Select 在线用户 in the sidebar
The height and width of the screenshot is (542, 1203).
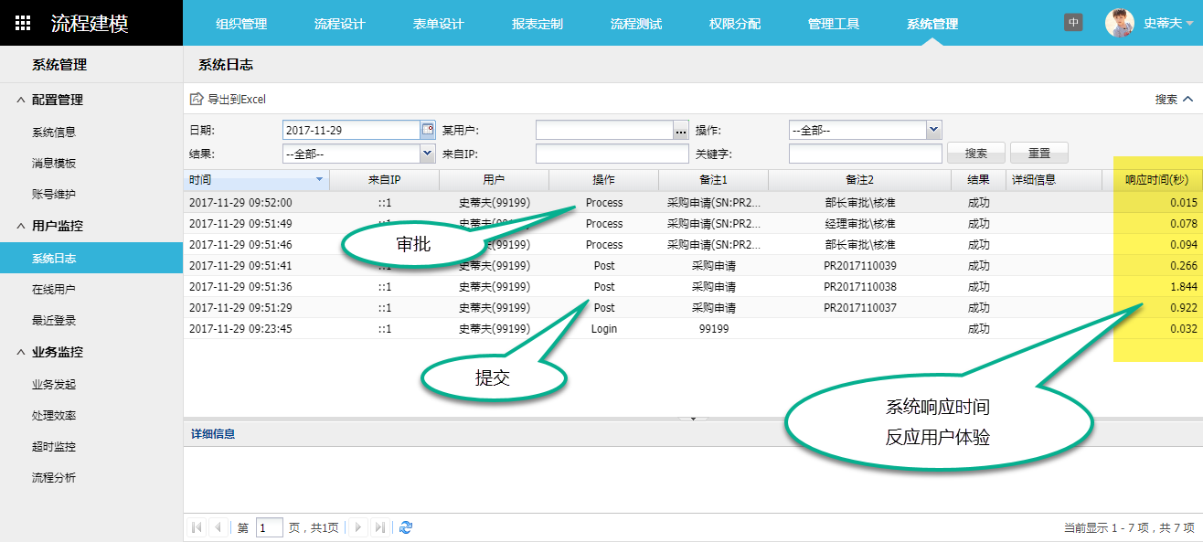click(x=54, y=290)
